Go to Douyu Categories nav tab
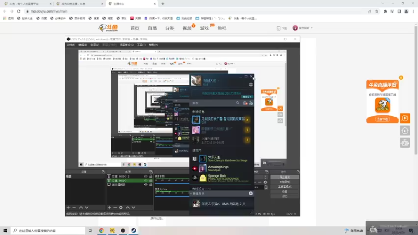Screen dimensions: 418x235 point(169,28)
